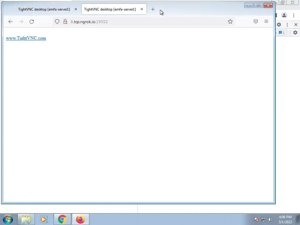Close the first TightVNC desktop tab
This screenshot has height=225, width=300.
76,9
